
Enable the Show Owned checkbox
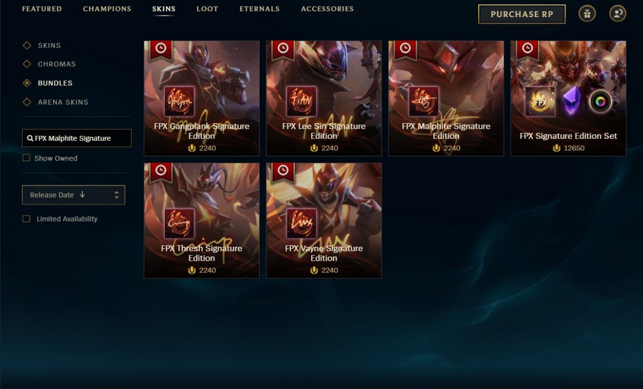tap(26, 158)
